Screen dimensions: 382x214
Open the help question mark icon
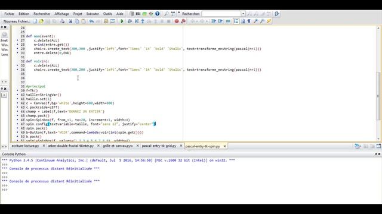coord(158,14)
